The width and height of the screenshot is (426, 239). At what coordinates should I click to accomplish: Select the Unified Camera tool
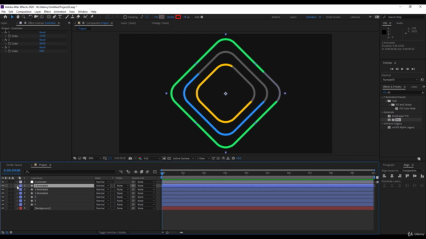coord(36,17)
